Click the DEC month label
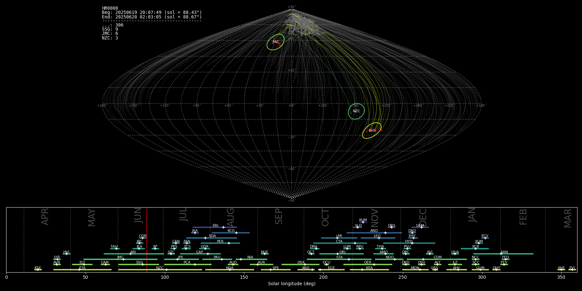This screenshot has height=291, width=582. point(423,218)
